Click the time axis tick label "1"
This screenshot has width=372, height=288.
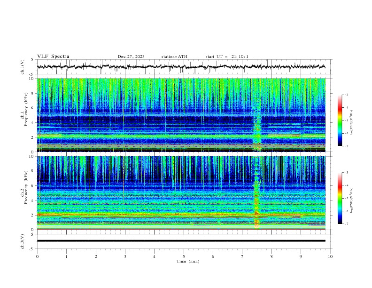coord(67,256)
